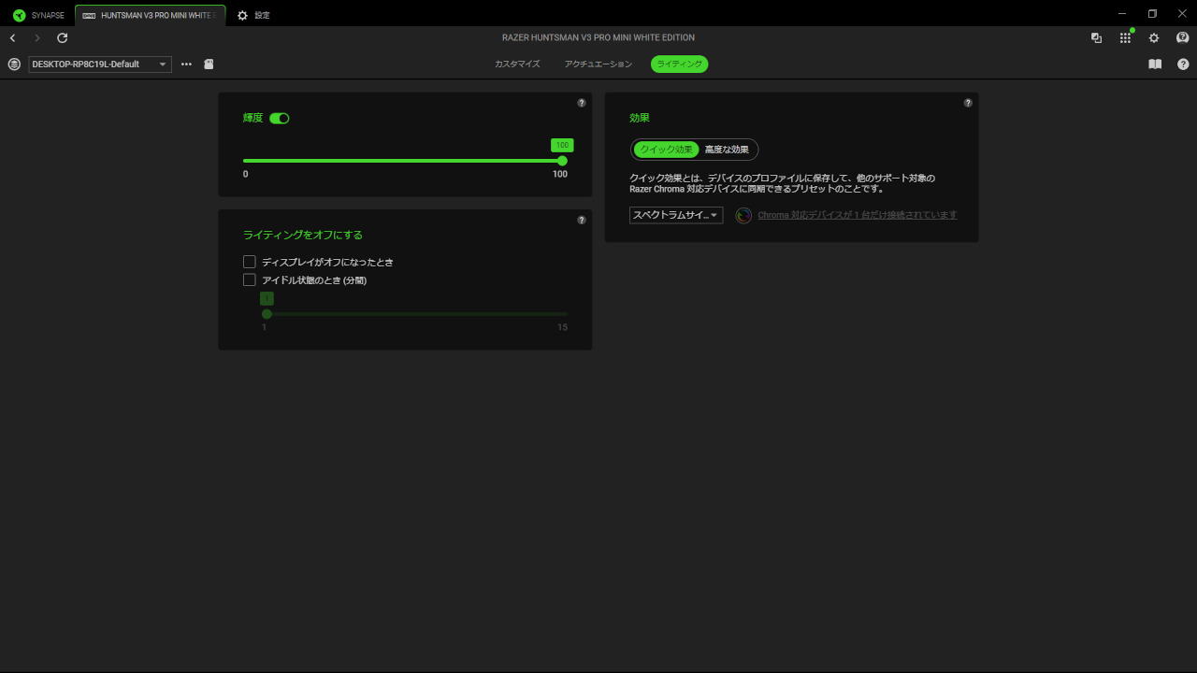The image size is (1197, 673).
Task: Click the Chroma 対応デバイス connected link
Action: [x=857, y=215]
